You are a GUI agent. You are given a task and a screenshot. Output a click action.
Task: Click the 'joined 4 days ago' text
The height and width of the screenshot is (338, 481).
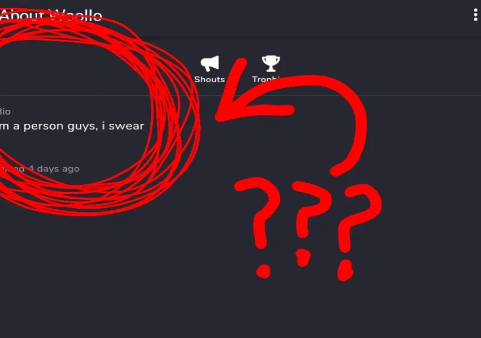click(x=40, y=169)
